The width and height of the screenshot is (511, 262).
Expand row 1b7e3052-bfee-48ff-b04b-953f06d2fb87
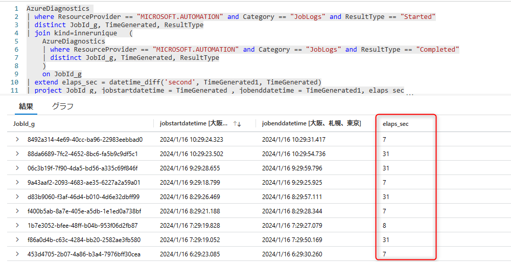[x=17, y=226]
